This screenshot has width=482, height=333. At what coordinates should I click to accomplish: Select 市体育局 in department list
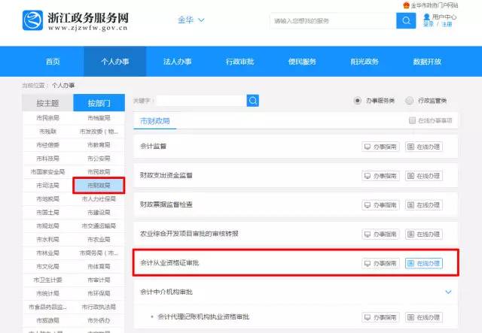tap(99, 266)
